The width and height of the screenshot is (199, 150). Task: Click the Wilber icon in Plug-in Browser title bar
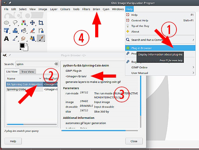point(5,55)
